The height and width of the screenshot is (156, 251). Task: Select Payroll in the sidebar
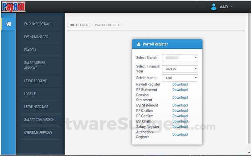pos(30,50)
